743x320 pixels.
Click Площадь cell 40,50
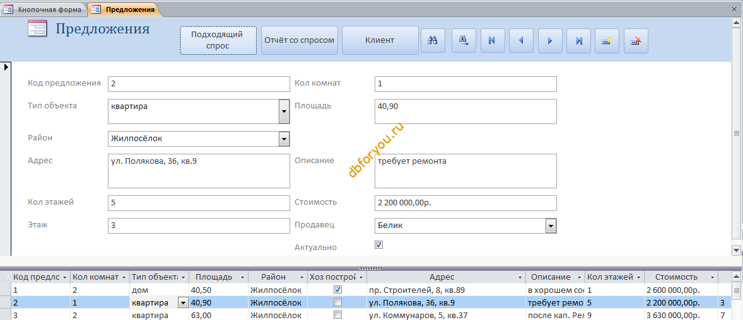pyautogui.click(x=218, y=289)
